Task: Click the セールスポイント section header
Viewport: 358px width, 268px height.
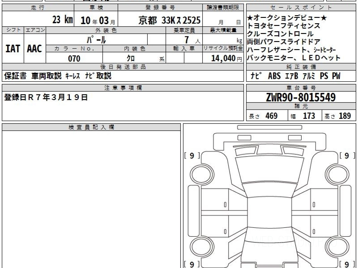Action: pyautogui.click(x=301, y=8)
